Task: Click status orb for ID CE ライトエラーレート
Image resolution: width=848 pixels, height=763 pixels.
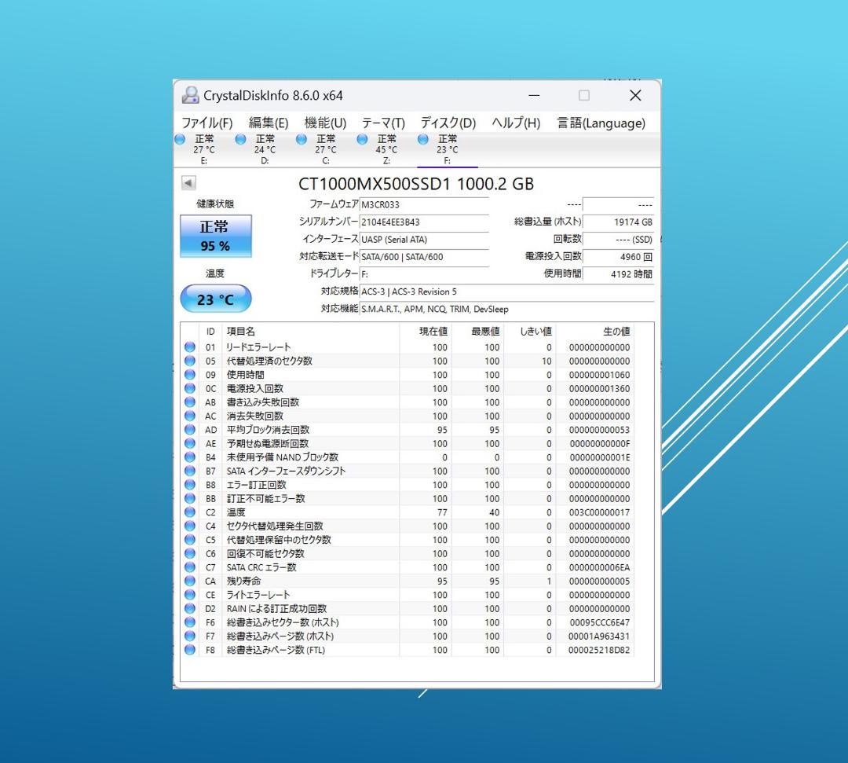Action: click(x=190, y=595)
